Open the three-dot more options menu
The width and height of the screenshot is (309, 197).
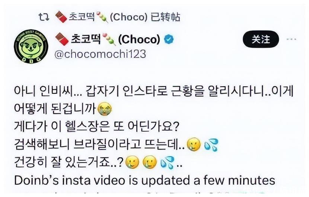291,39
